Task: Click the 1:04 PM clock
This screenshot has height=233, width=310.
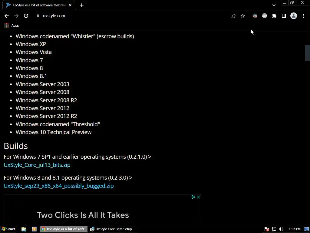Action: click(295, 229)
